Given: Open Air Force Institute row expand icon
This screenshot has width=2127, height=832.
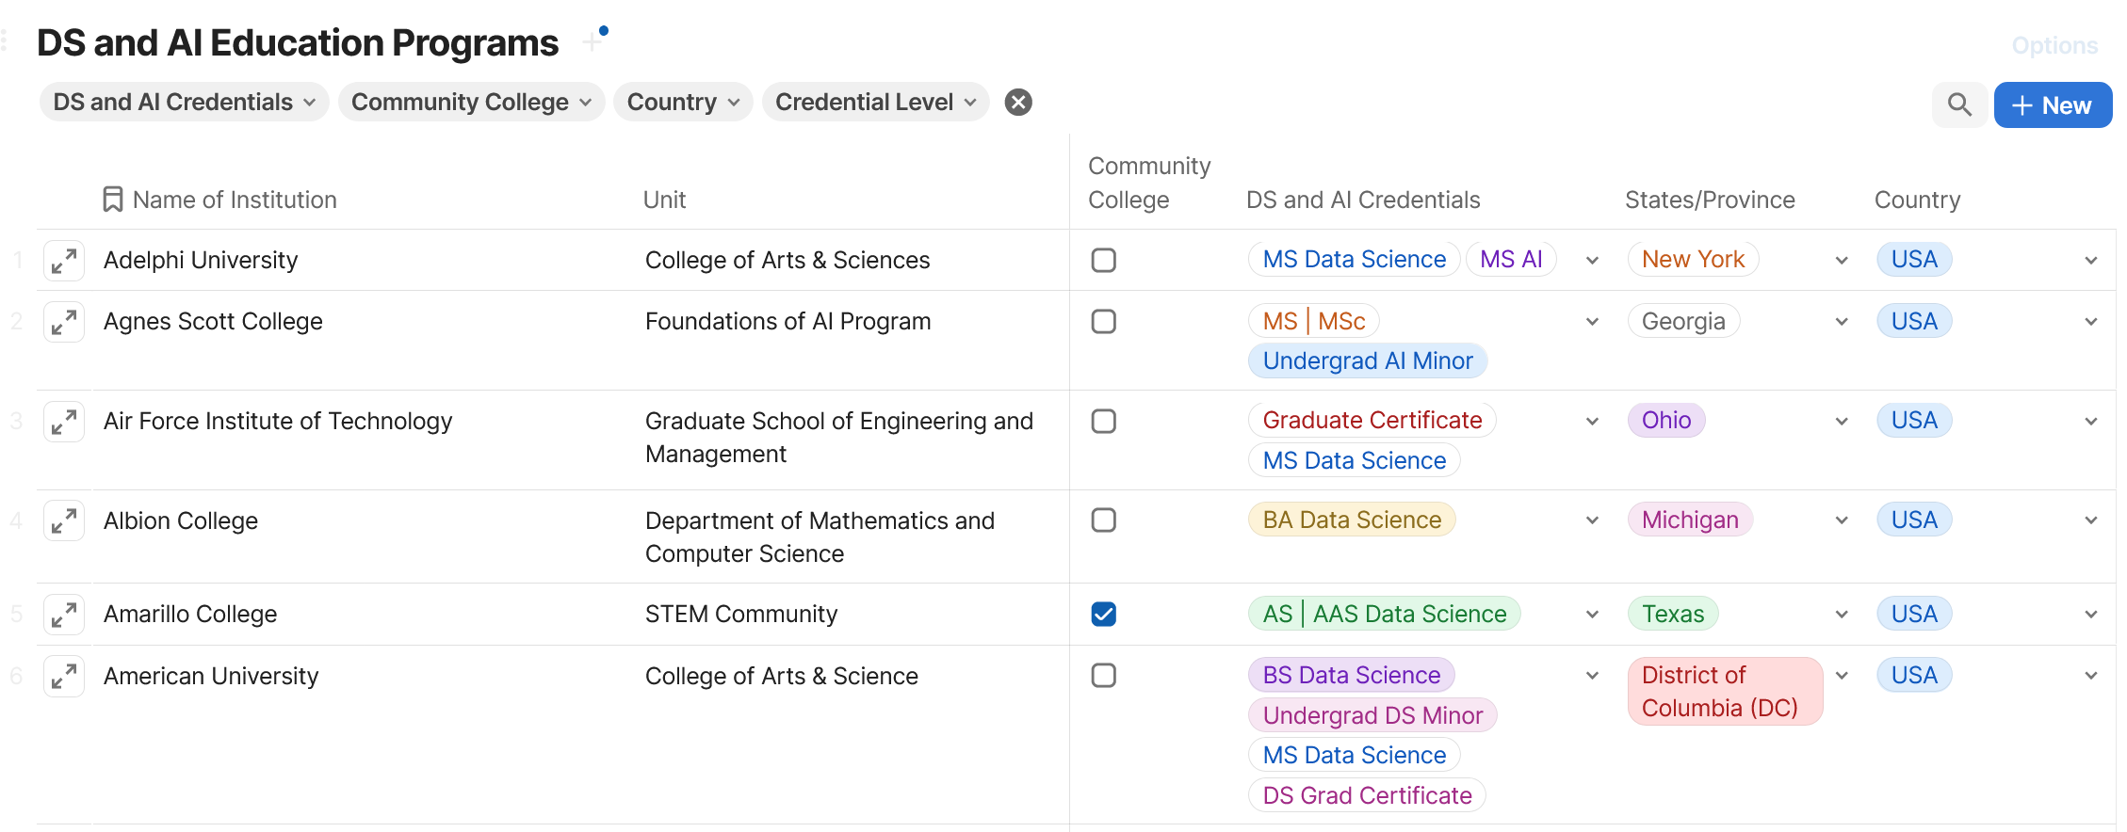Looking at the screenshot, I should pyautogui.click(x=64, y=422).
